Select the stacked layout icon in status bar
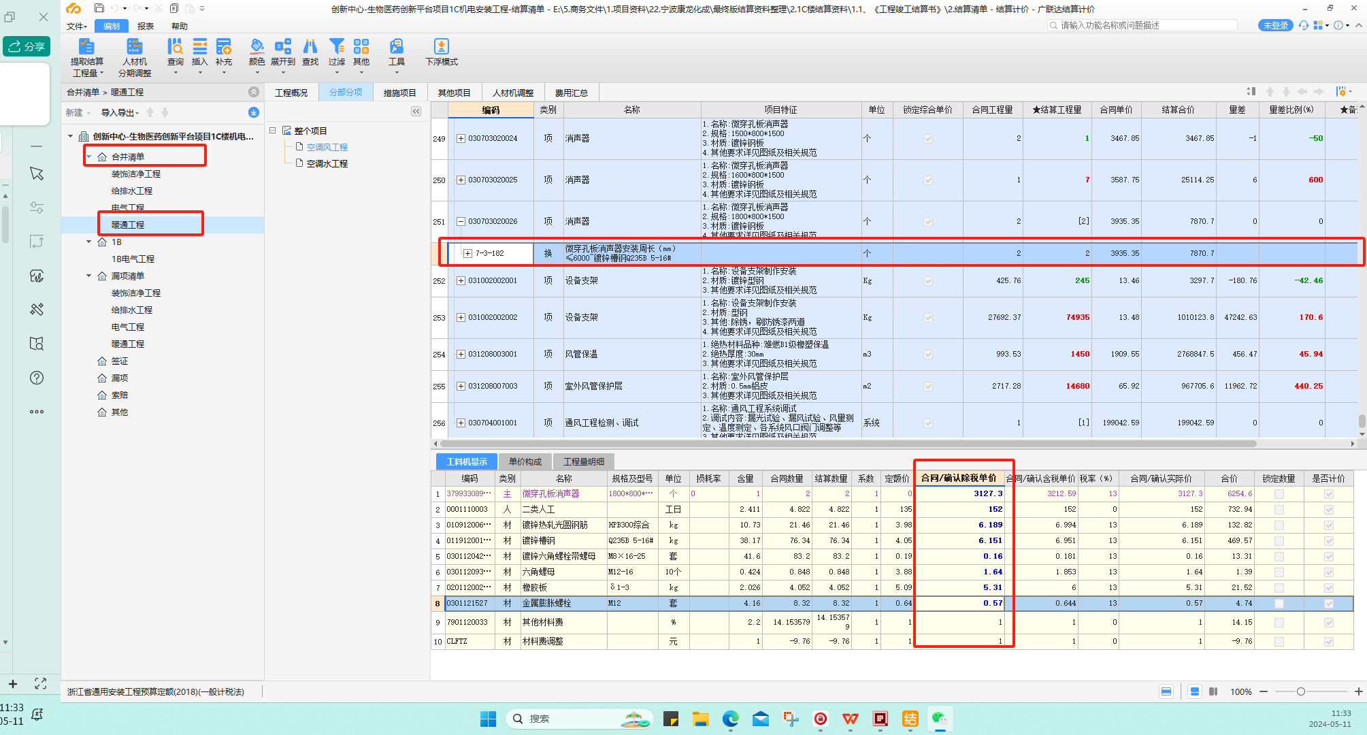The height and width of the screenshot is (735, 1367). 1194,691
